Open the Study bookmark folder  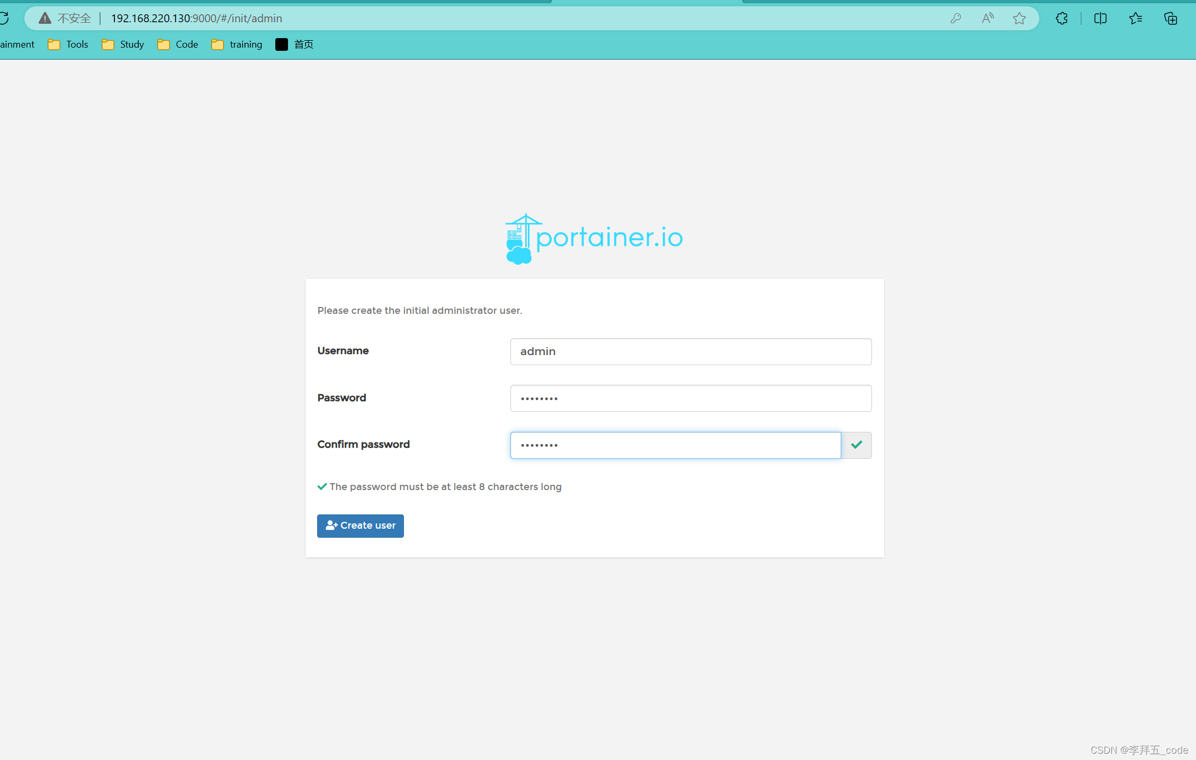[123, 44]
